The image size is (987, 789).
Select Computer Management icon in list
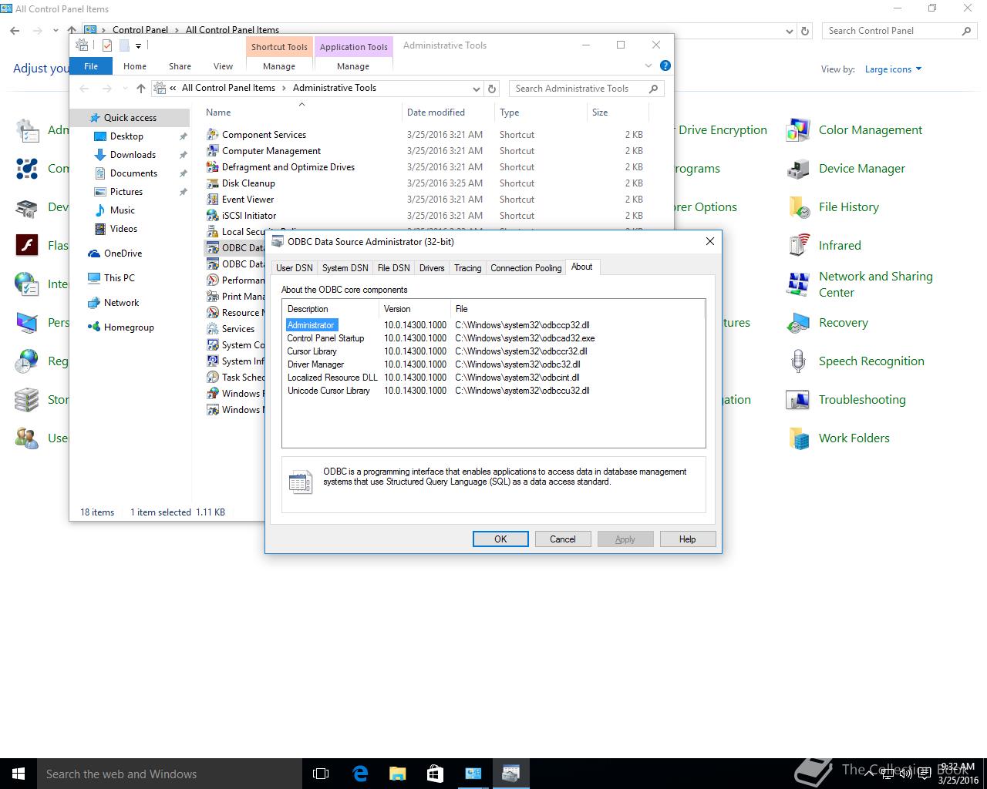click(213, 150)
